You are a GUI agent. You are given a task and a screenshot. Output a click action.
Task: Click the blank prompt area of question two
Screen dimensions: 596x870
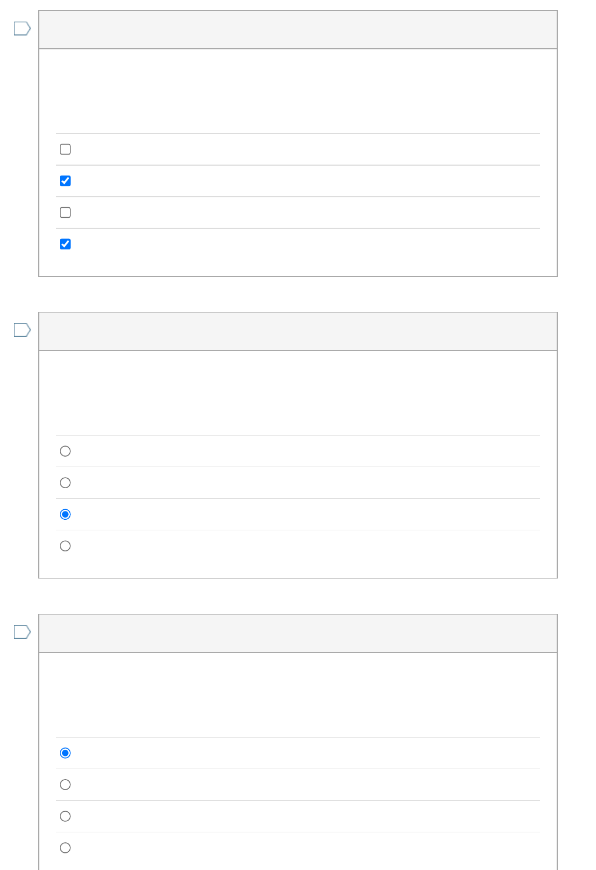(298, 393)
